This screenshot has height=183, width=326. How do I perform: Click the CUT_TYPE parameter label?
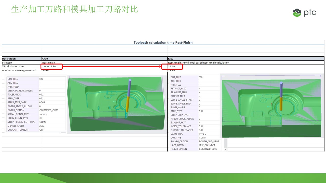tap(176, 138)
